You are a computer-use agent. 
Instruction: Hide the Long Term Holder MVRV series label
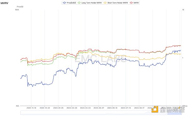click(91, 3)
